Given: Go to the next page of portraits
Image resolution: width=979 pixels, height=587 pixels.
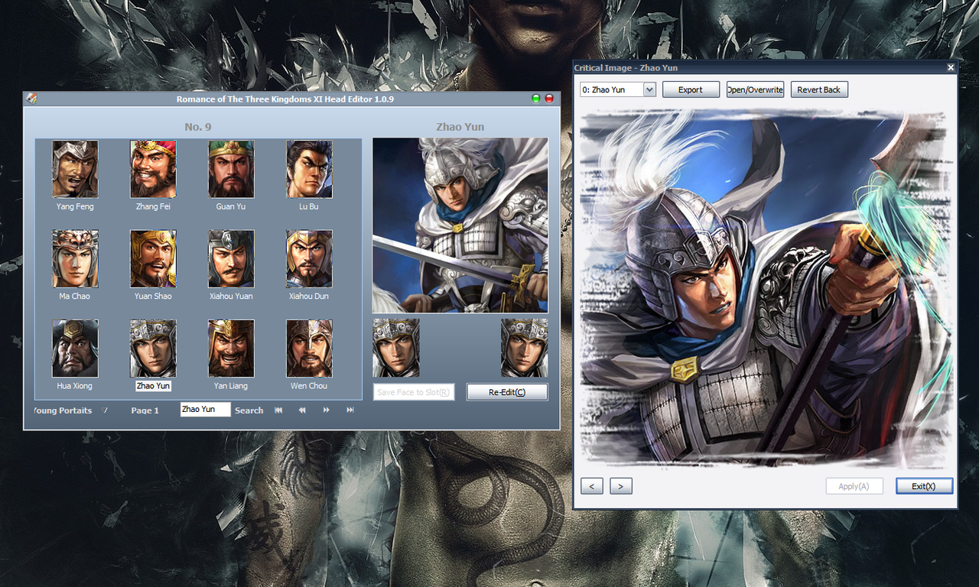Looking at the screenshot, I should point(327,410).
